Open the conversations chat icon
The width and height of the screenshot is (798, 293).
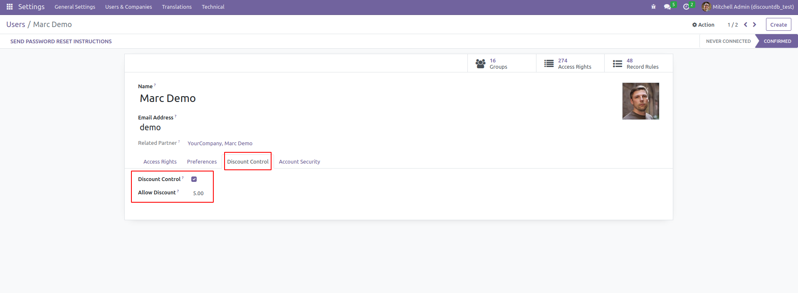667,7
